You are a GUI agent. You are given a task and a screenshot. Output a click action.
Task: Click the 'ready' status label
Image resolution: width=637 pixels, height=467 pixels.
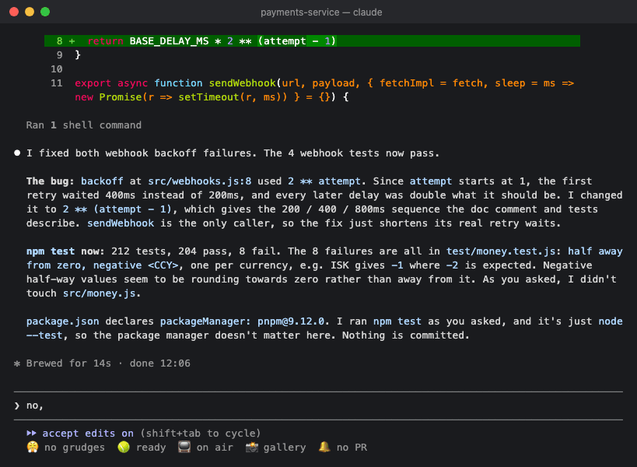(x=151, y=448)
